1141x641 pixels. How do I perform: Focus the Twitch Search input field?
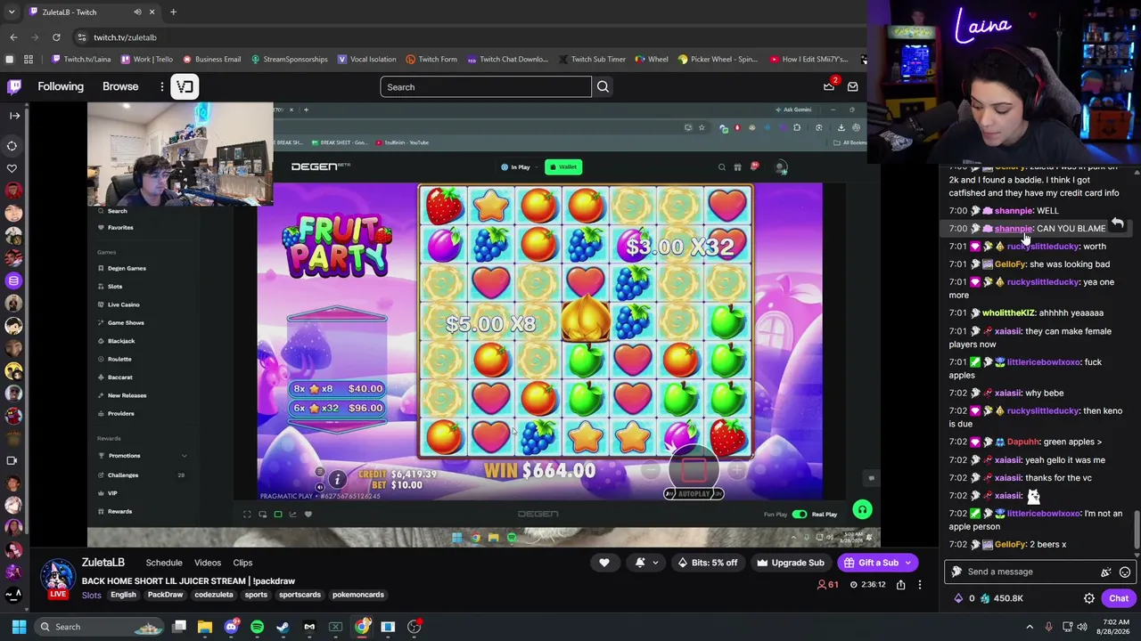click(485, 86)
